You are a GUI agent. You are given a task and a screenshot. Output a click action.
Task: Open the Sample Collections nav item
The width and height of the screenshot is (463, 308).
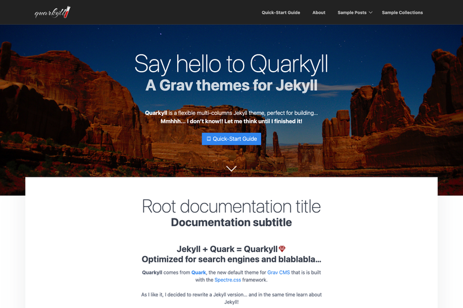pyautogui.click(x=402, y=13)
